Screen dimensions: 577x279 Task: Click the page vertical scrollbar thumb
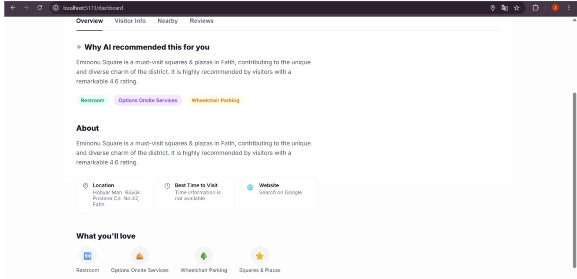click(574, 180)
